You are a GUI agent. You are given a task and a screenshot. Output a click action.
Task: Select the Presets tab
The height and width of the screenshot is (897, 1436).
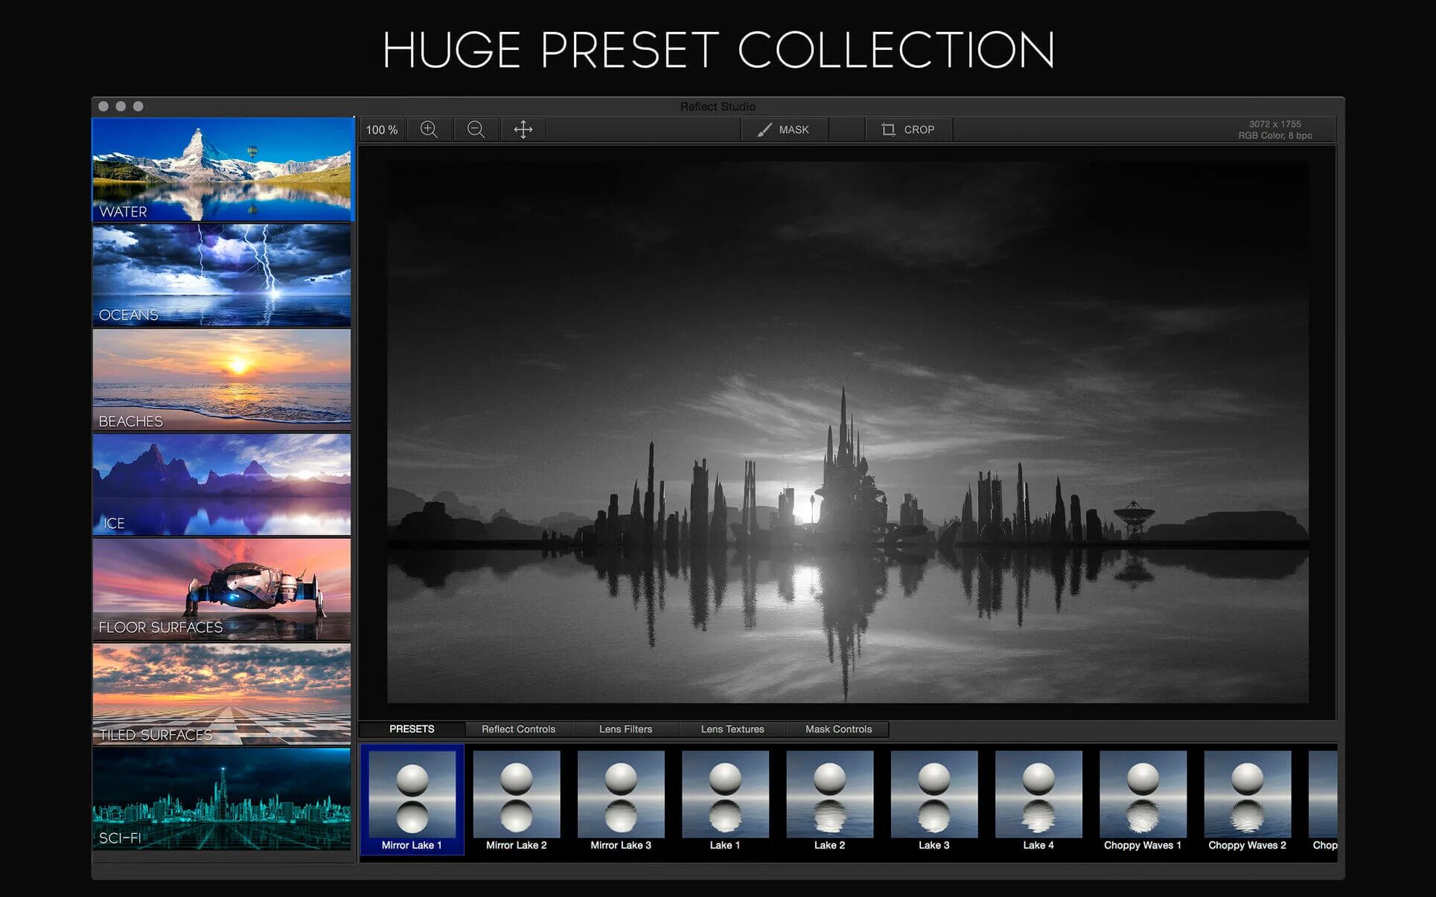pyautogui.click(x=412, y=729)
